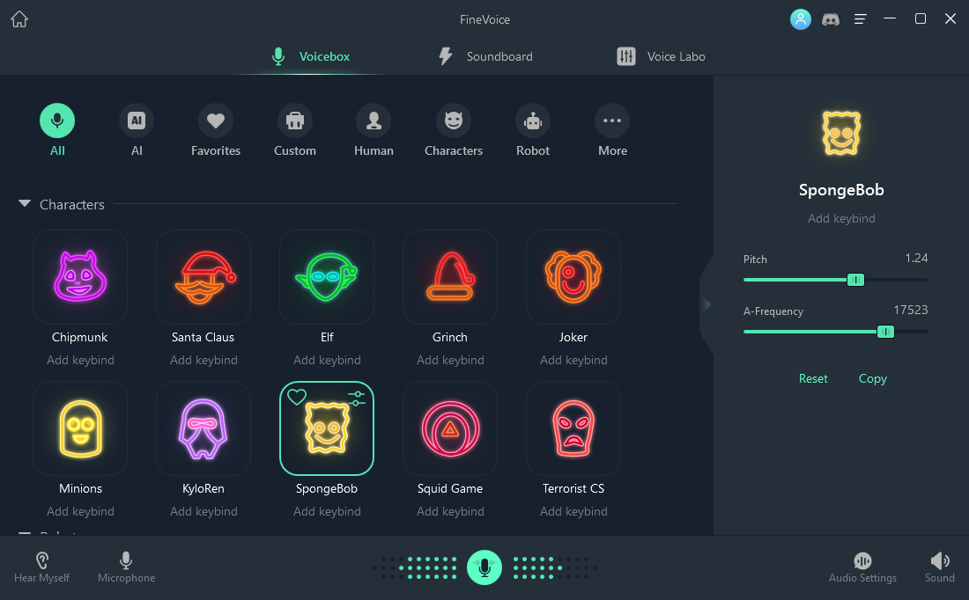Add keybind for Chipmunk
The image size is (969, 600).
80,360
